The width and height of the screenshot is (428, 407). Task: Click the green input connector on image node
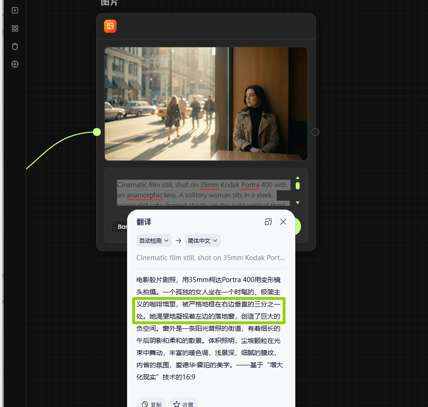[97, 132]
